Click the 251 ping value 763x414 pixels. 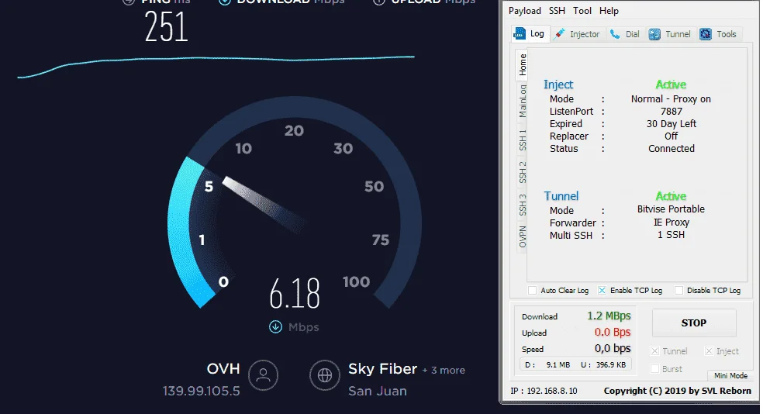(x=167, y=27)
